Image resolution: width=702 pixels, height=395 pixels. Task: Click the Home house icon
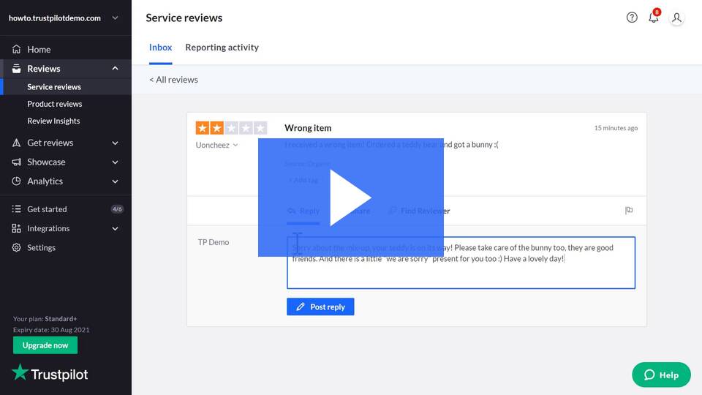pyautogui.click(x=17, y=49)
